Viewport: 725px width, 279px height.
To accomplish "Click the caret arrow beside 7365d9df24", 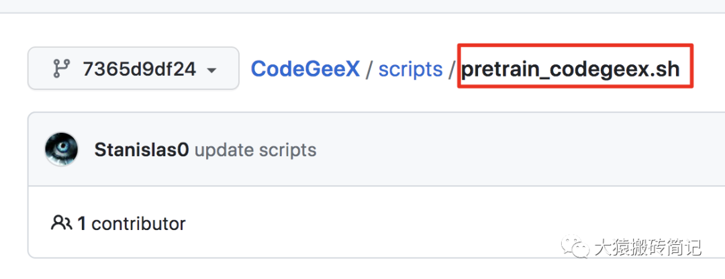I will point(211,70).
